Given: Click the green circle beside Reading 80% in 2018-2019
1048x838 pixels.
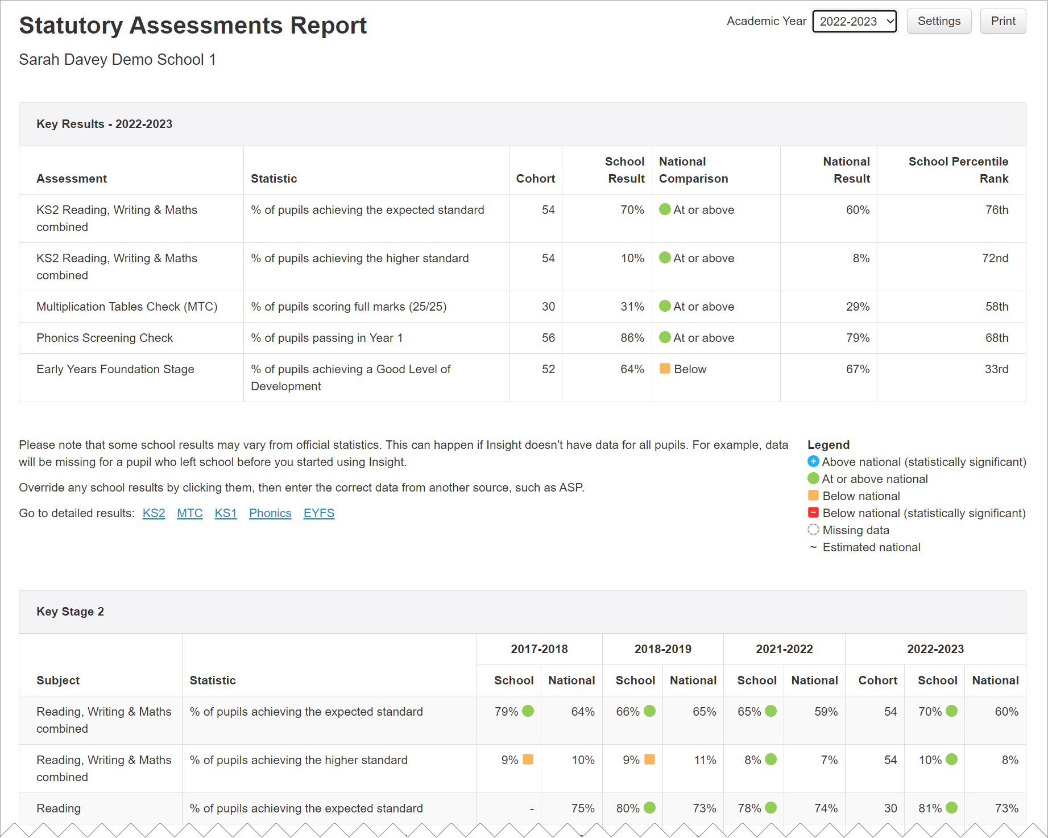Looking at the screenshot, I should (x=649, y=808).
